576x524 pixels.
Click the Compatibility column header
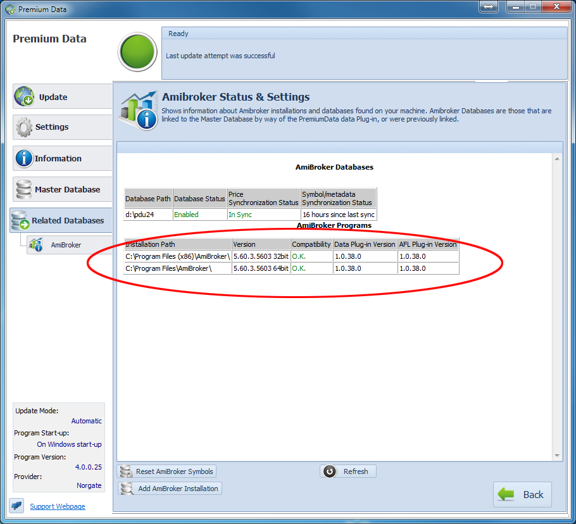tap(311, 244)
